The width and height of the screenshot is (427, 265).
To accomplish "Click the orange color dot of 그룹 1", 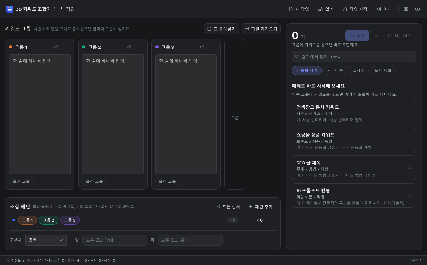I will (x=11, y=47).
